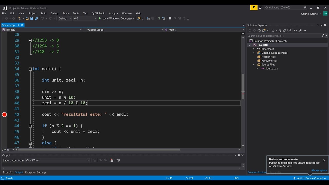Switch to the Exception Settings tab
The image size is (329, 185).
click(36, 172)
